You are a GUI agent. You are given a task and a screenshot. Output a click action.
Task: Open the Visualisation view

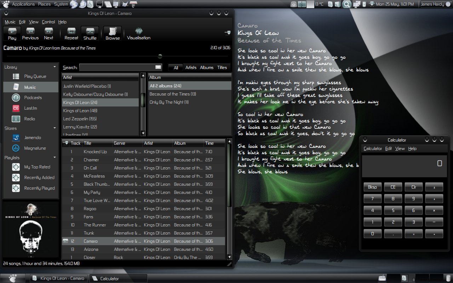click(139, 34)
